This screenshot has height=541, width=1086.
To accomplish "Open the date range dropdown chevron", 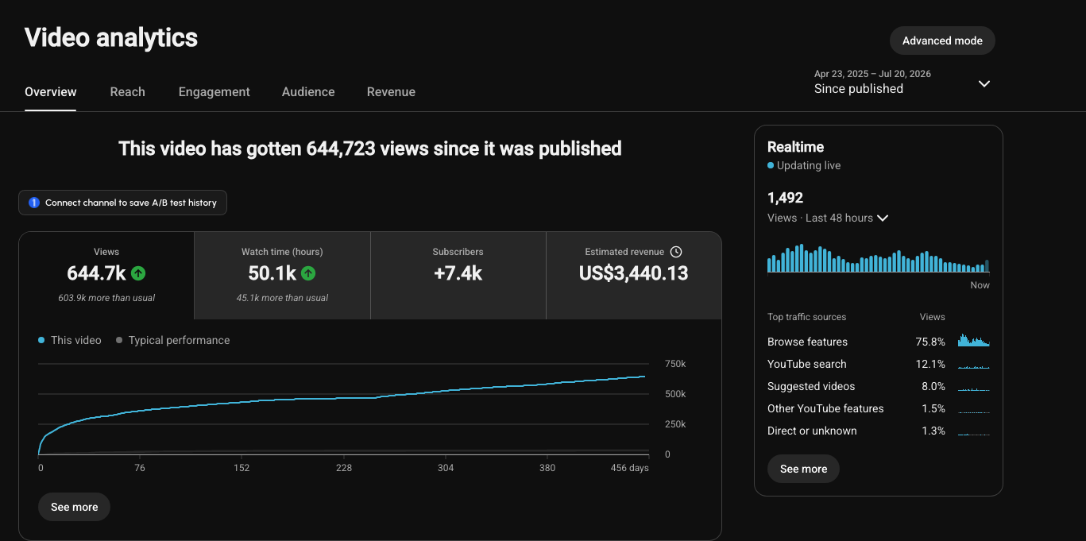I will coord(984,83).
